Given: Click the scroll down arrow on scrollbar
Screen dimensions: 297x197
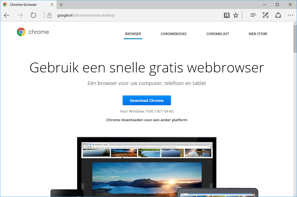Looking at the screenshot, I should click(295, 195).
